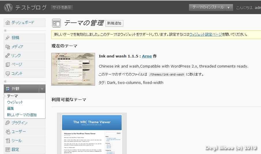
Task: Click the コメント speech bubble icon
Action: pos(7,74)
